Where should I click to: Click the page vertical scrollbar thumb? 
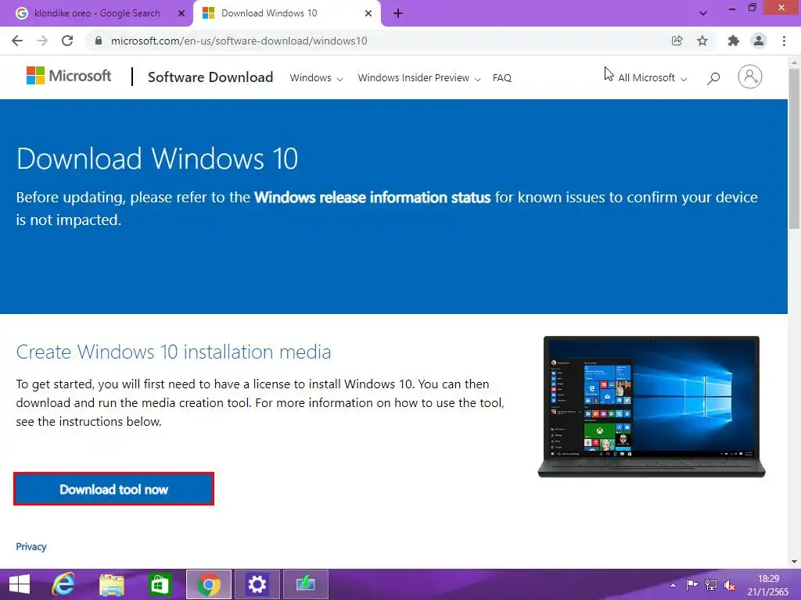794,148
